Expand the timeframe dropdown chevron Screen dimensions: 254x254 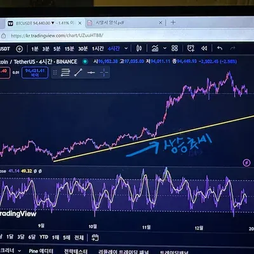(126, 48)
